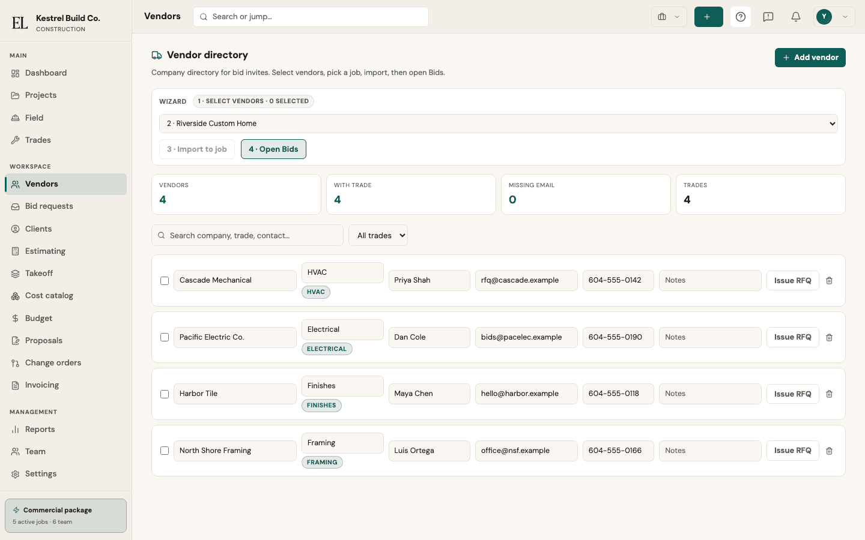Open the Estimating section

[66, 251]
